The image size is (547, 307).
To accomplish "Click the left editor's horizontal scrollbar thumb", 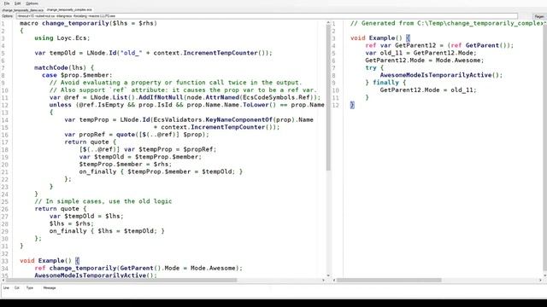I will click(121, 280).
